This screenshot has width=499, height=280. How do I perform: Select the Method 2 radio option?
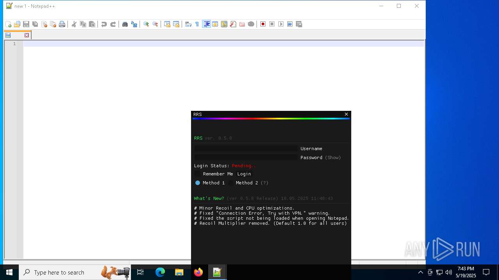231,183
